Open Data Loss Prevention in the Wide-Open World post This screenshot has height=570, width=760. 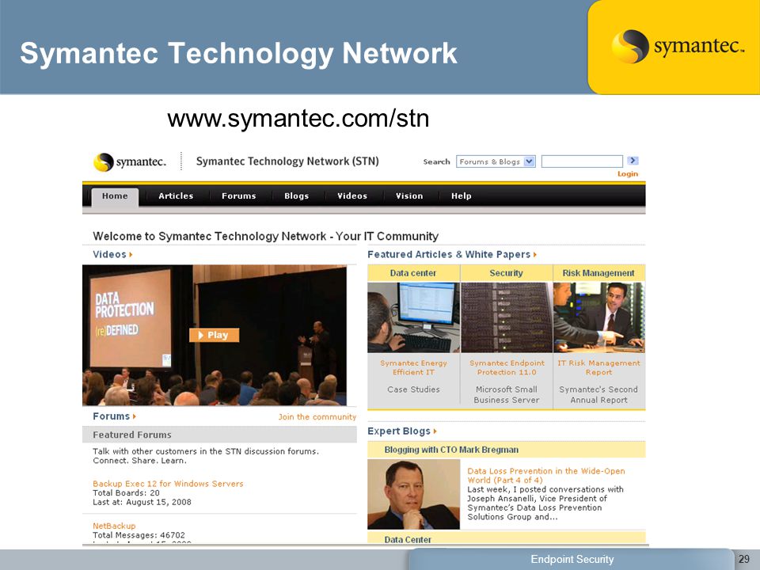tap(545, 476)
